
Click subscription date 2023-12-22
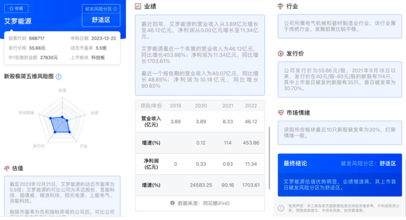point(103,38)
